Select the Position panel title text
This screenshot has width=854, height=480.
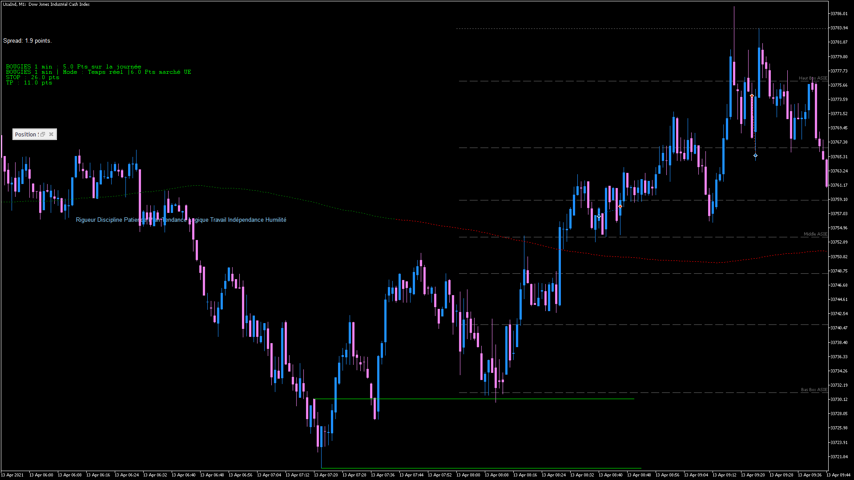click(x=26, y=134)
